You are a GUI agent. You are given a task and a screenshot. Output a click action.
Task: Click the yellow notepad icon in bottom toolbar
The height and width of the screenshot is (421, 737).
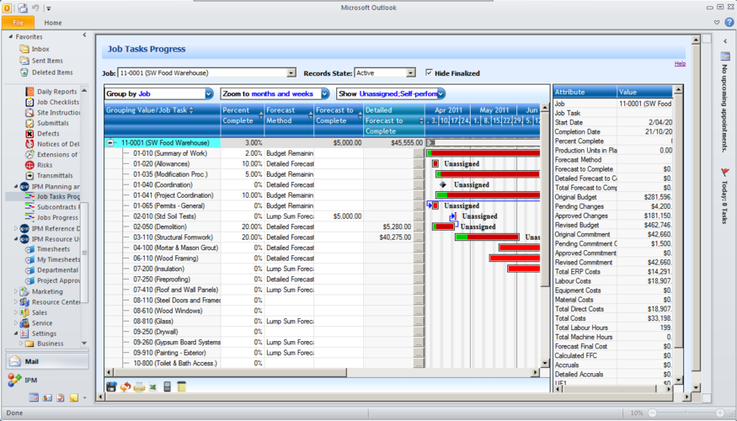(x=181, y=386)
